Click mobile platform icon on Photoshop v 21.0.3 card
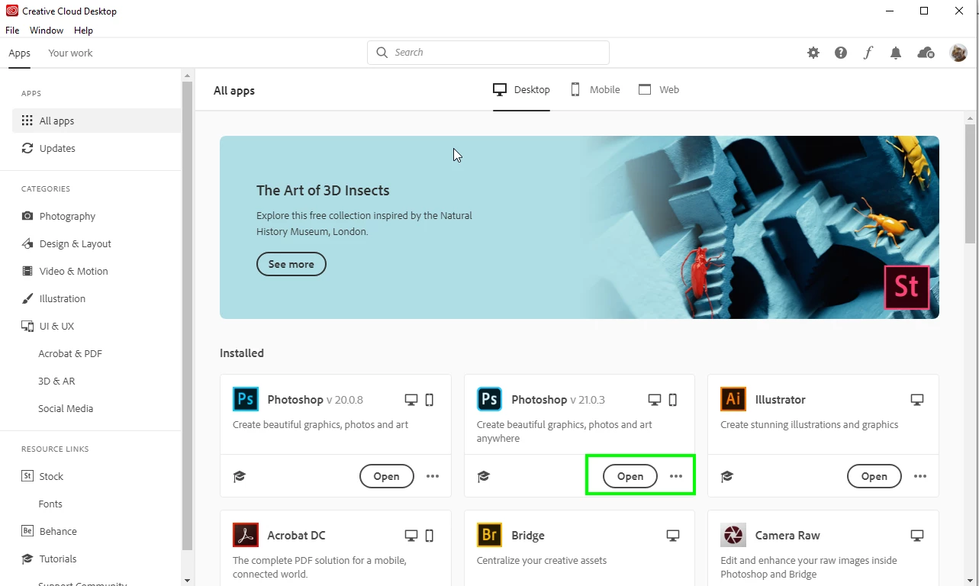 click(673, 400)
